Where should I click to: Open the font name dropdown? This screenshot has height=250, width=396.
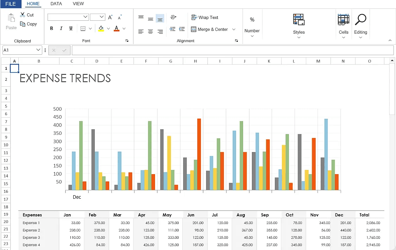(x=85, y=17)
